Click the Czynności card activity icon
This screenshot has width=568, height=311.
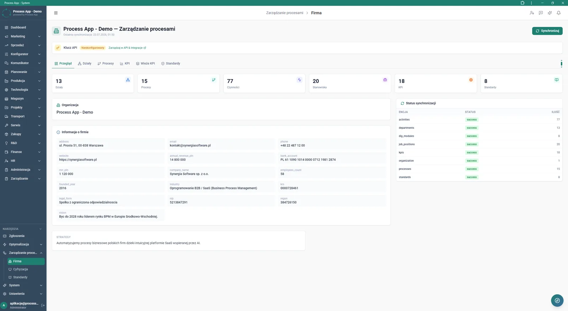pyautogui.click(x=299, y=80)
